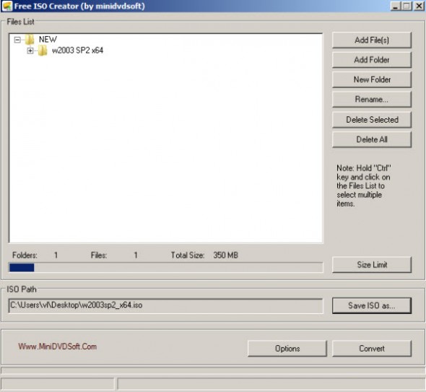426x392 pixels.
Task: Click the w2003 SP2 x64 folder icon
Action: (43, 51)
